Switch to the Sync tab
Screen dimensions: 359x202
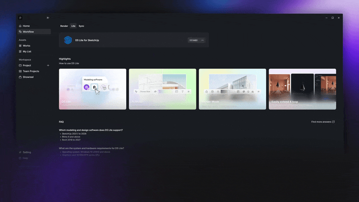pos(81,26)
